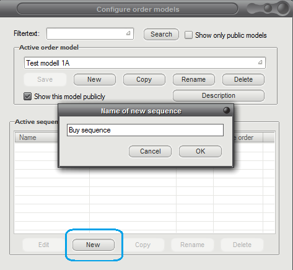
Task: Uncheck Show this model publicly
Action: [x=27, y=97]
